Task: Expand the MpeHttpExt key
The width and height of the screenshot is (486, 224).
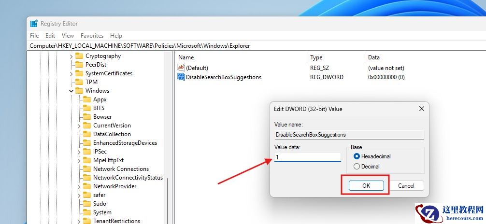Action: point(79,160)
